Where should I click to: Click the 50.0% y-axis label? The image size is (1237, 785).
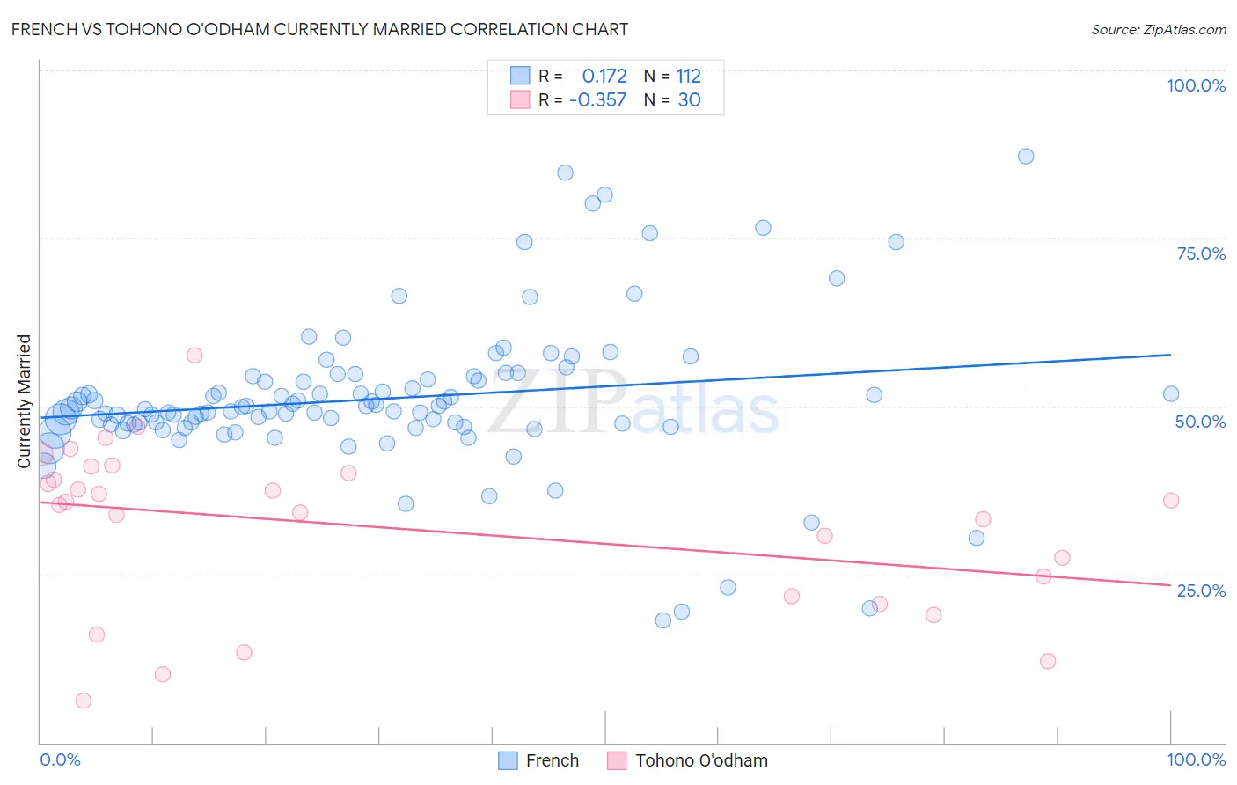tap(1200, 422)
